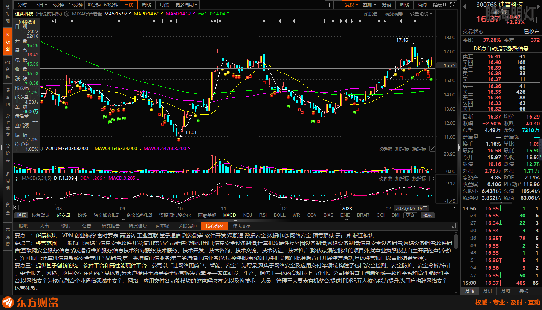Switch to 异动 tab in trades panel
The height and width of the screenshot is (310, 542).
(x=524, y=291)
